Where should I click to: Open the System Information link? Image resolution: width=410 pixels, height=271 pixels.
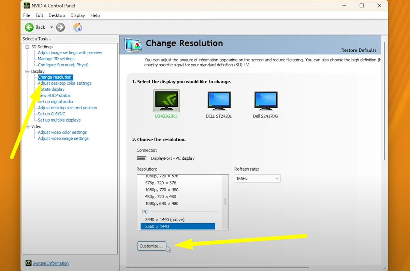50,263
